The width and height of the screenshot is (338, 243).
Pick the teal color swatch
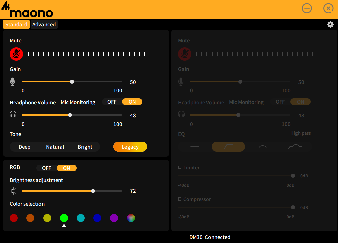pos(81,218)
